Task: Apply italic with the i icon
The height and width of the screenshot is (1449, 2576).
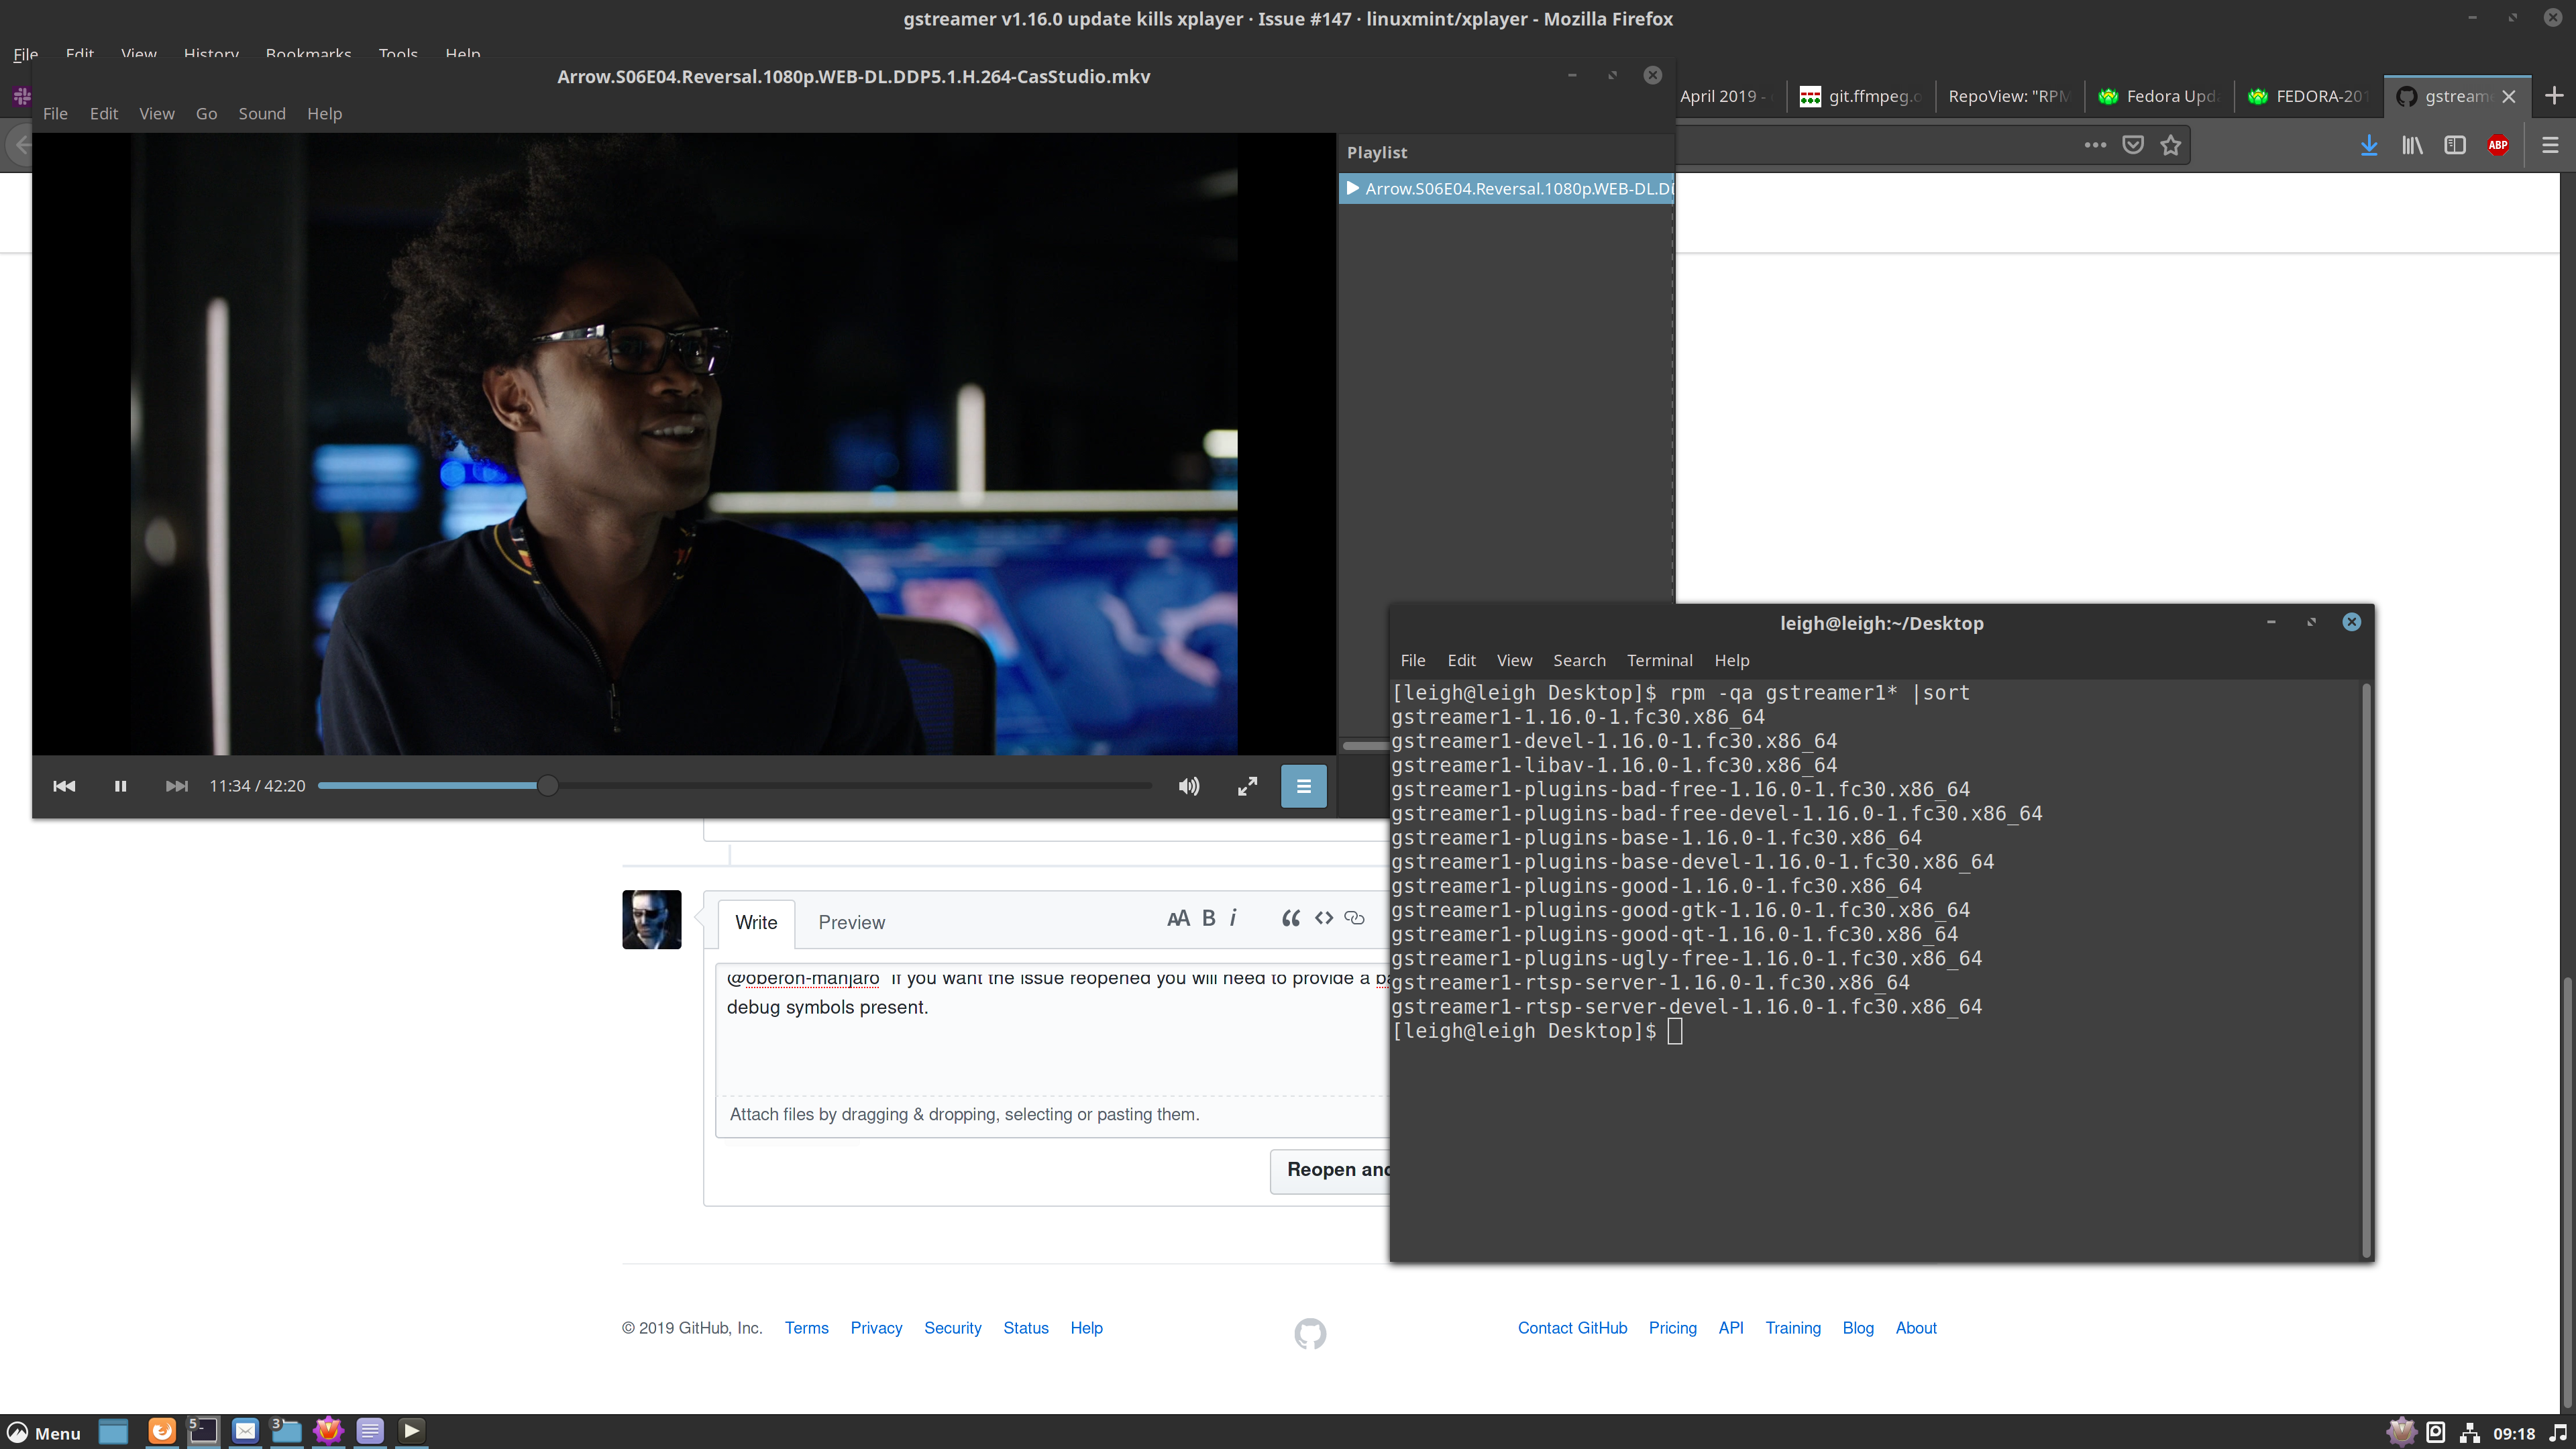Action: pyautogui.click(x=1234, y=918)
